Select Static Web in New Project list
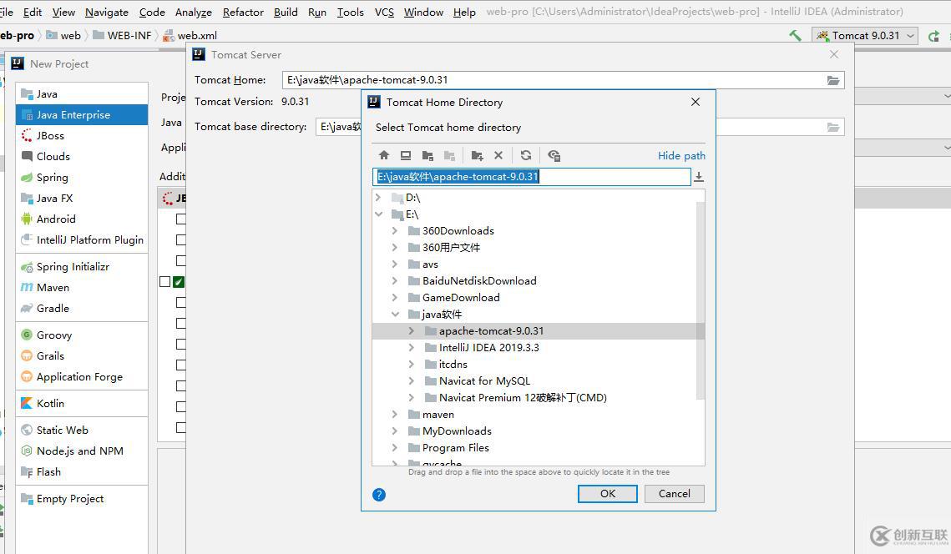The height and width of the screenshot is (554, 951). 82,431
